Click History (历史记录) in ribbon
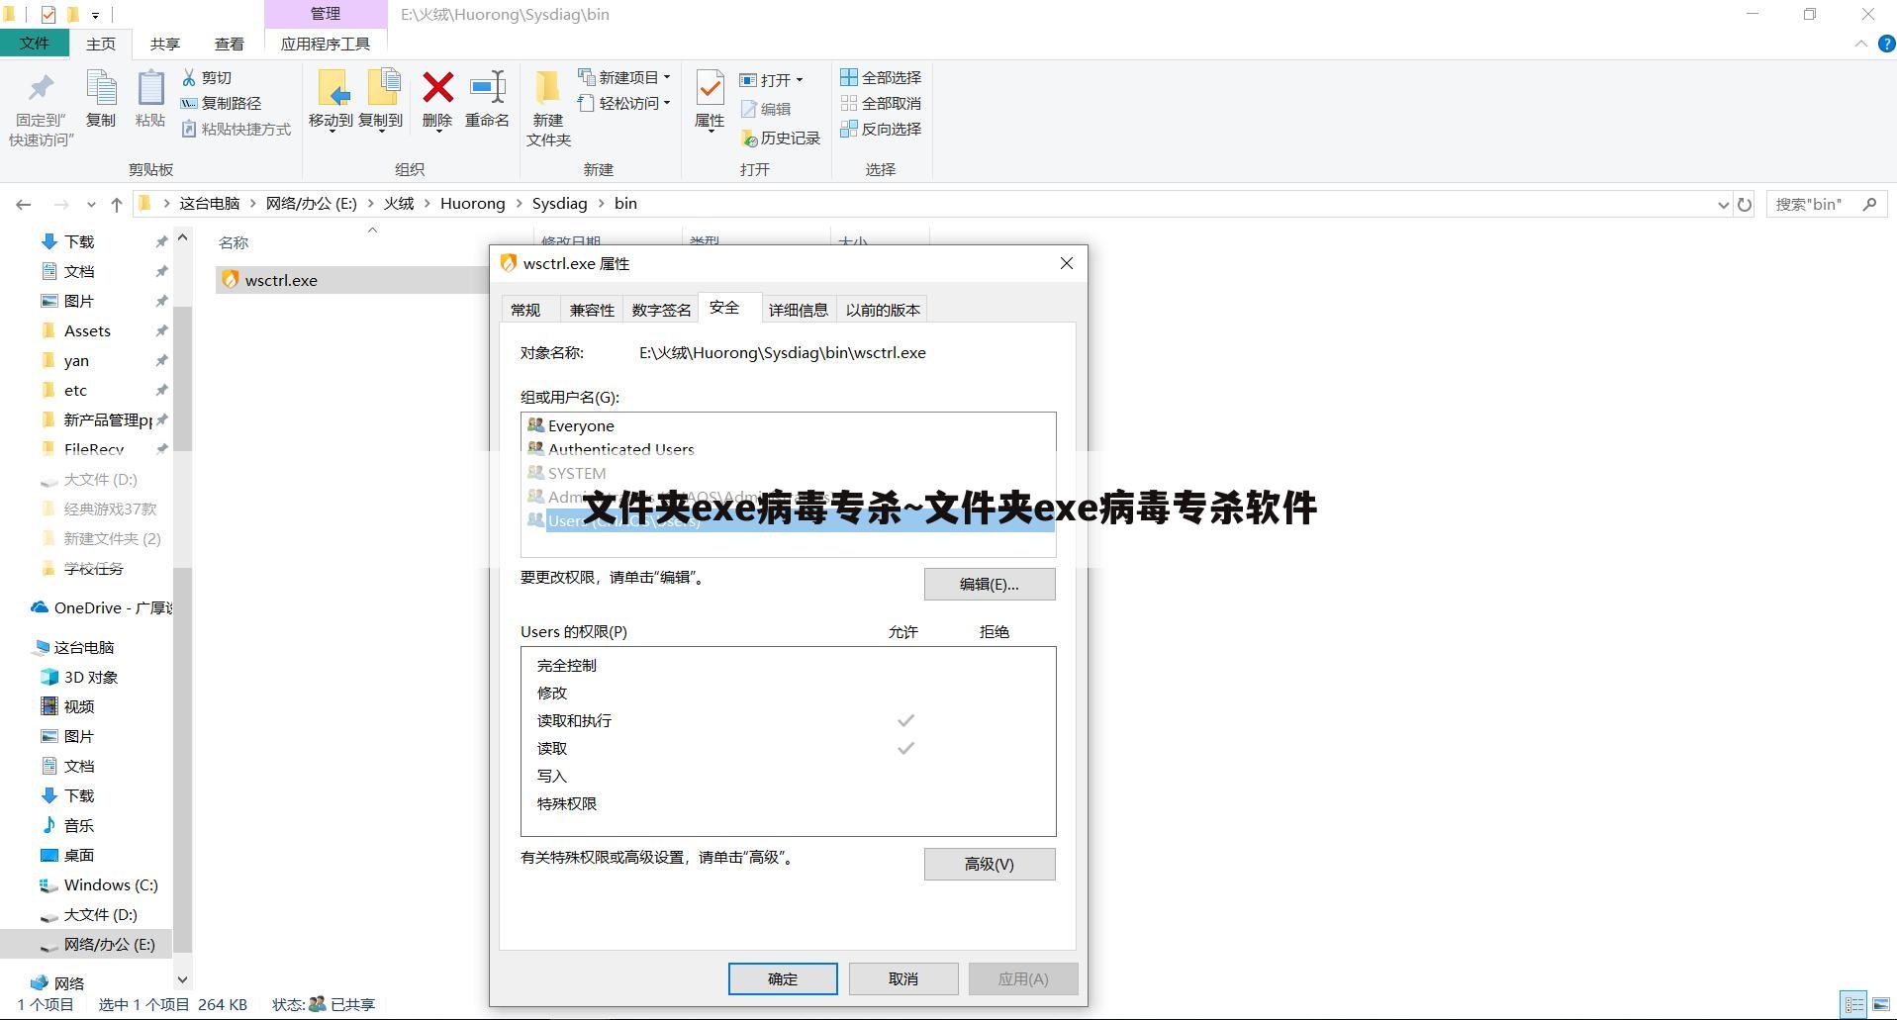 (781, 139)
